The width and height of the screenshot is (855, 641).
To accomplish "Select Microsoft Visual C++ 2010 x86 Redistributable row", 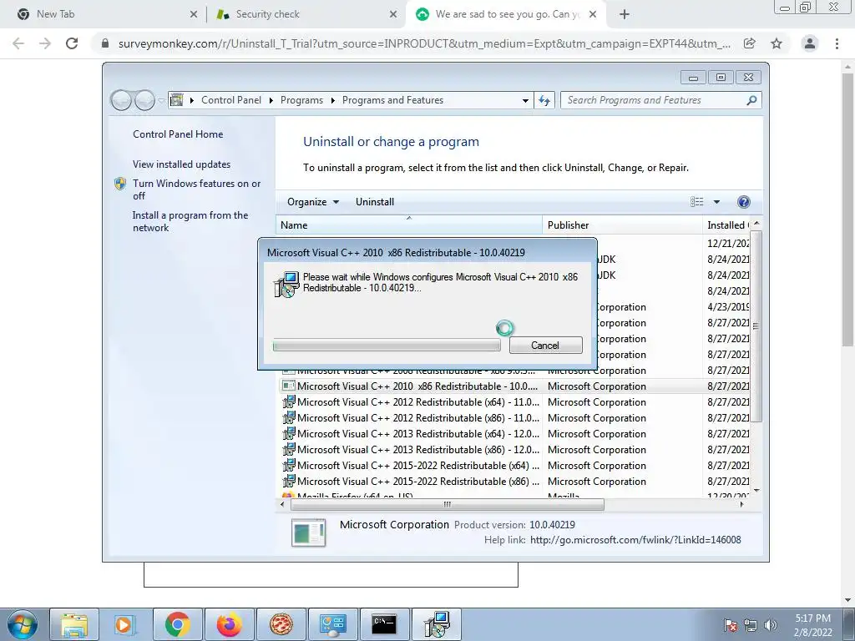I will point(514,386).
